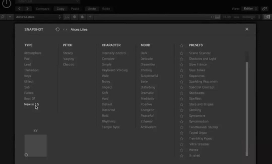Click snapshot previous/next arrows beside Alices Lilies
272x164 pixels.
tap(65, 29)
